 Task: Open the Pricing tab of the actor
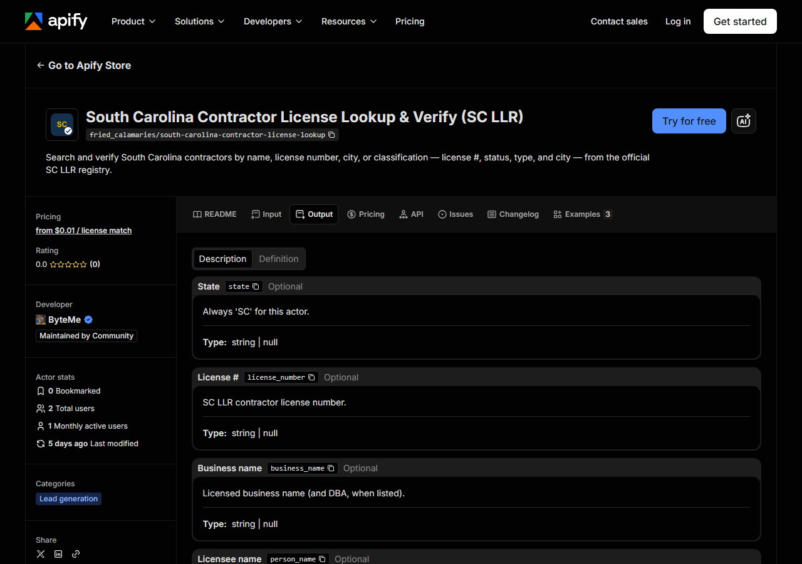tap(366, 214)
